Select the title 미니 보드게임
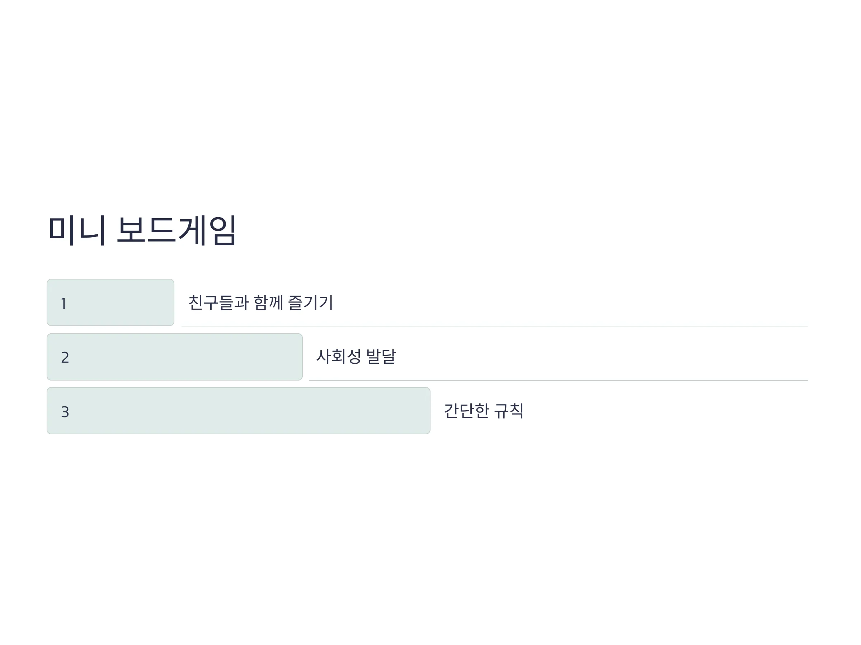Screen dimensions: 861x645 (142, 230)
